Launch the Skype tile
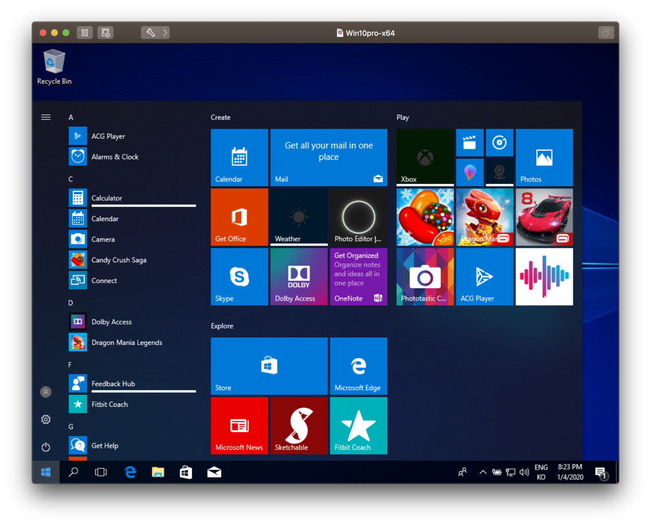The width and height of the screenshot is (651, 526). point(239,277)
